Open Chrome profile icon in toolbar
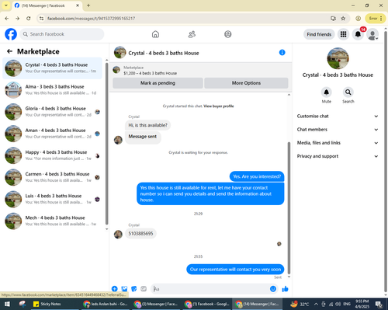Image resolution: width=388 pixels, height=310 pixels. pyautogui.click(x=359, y=19)
